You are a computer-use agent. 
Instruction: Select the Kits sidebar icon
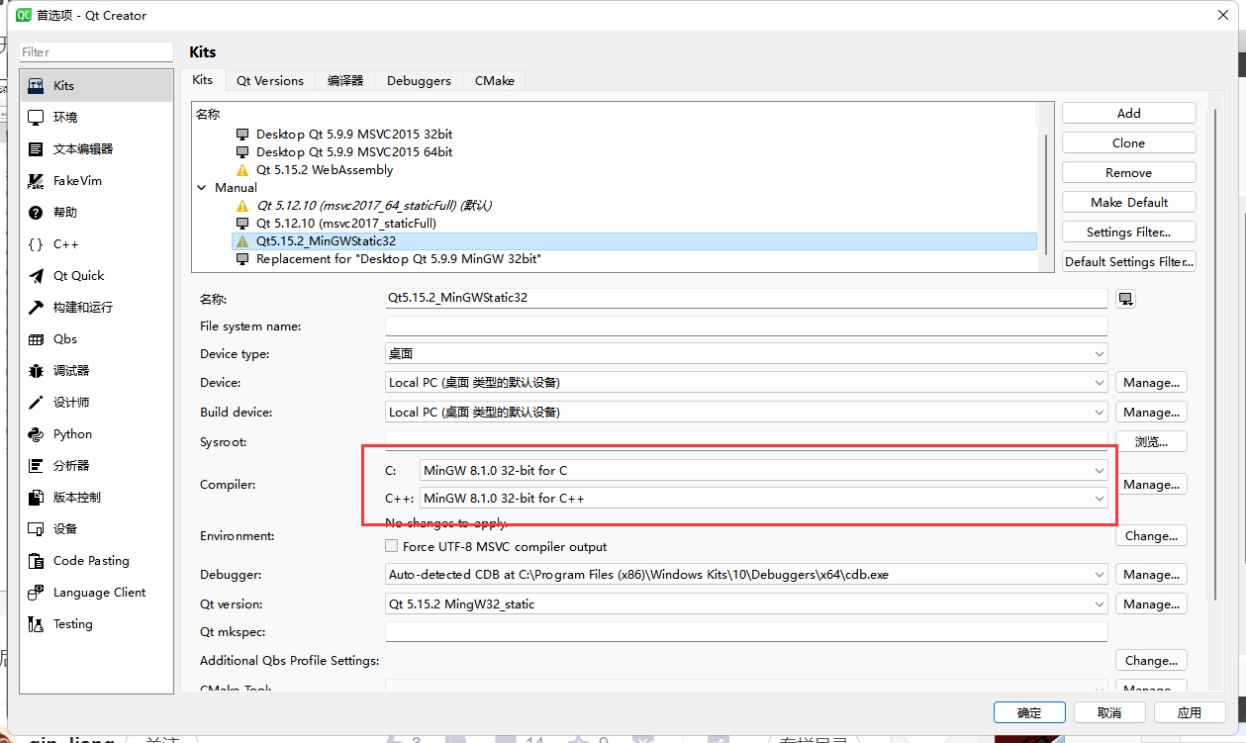pos(36,86)
